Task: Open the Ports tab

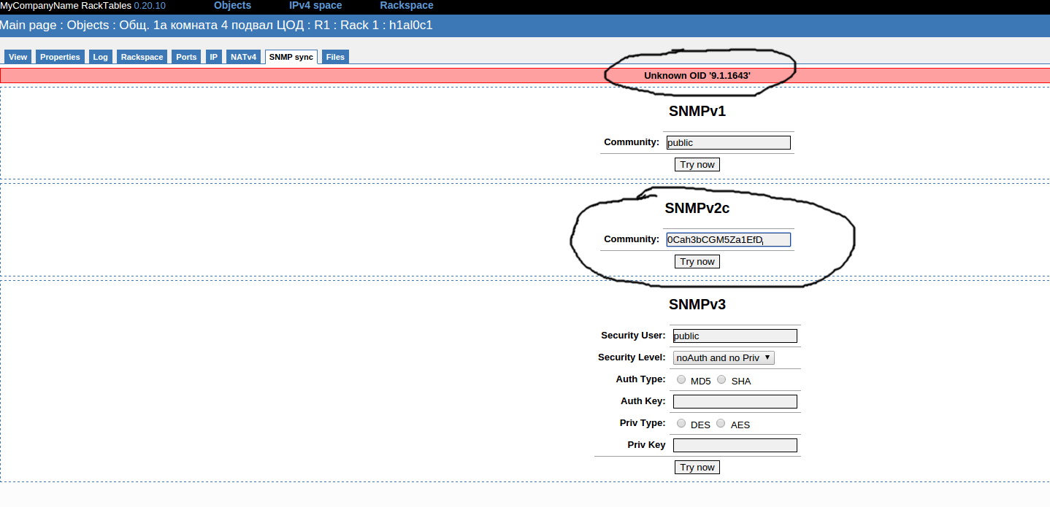Action: pyautogui.click(x=186, y=57)
